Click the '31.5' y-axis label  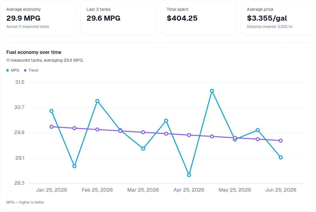click(x=20, y=82)
